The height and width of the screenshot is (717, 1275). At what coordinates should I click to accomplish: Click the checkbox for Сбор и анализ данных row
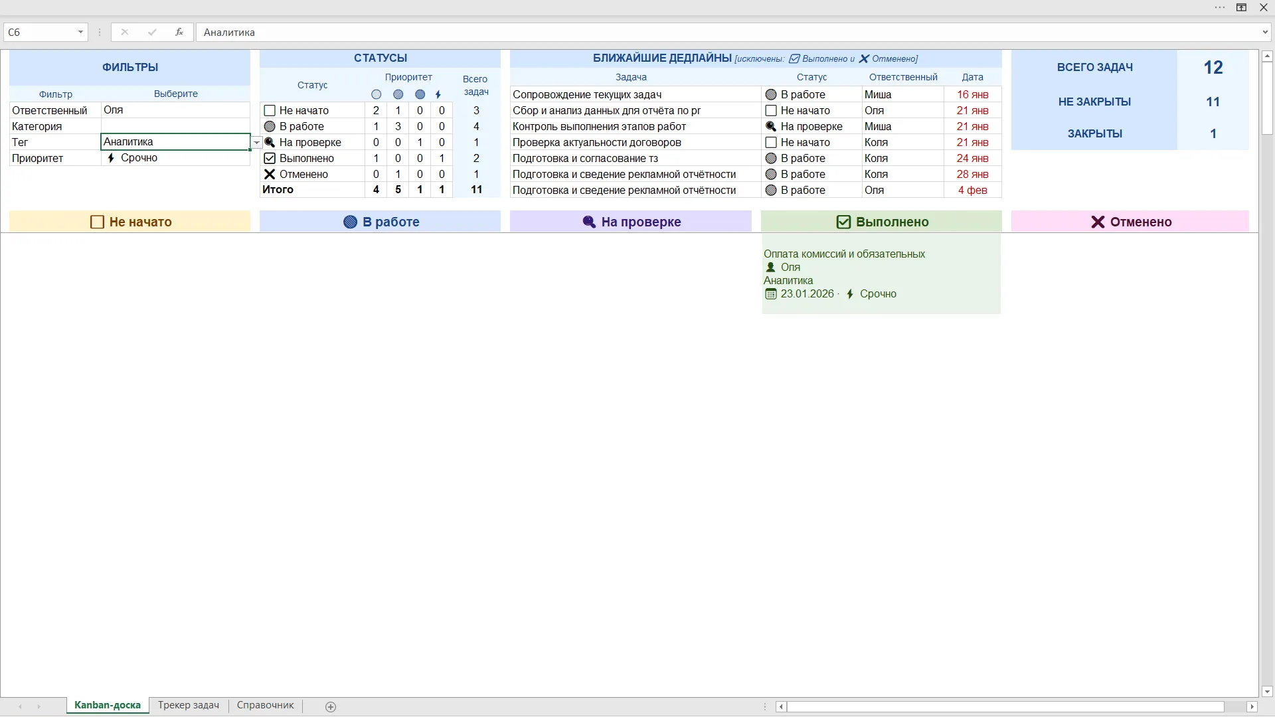click(771, 110)
